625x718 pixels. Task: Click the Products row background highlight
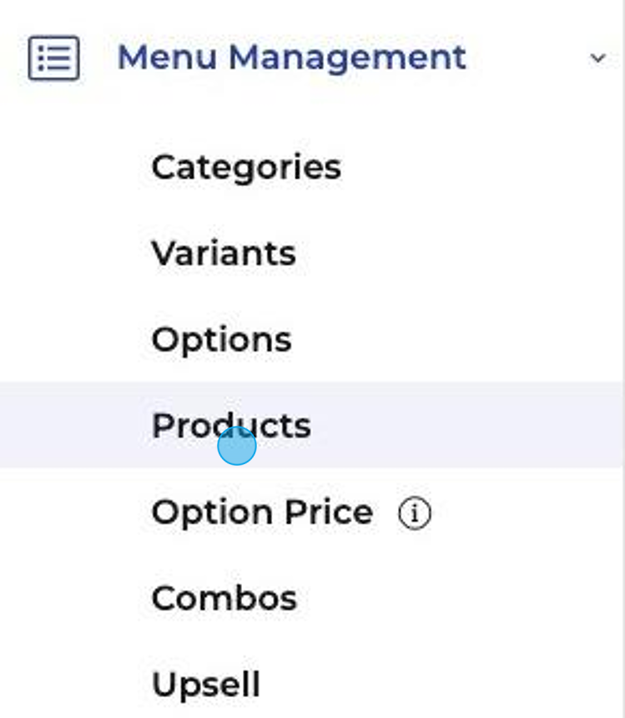[x=311, y=424]
